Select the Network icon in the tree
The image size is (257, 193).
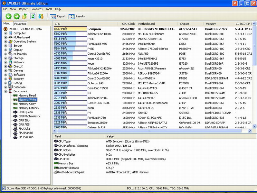click(x=11, y=62)
